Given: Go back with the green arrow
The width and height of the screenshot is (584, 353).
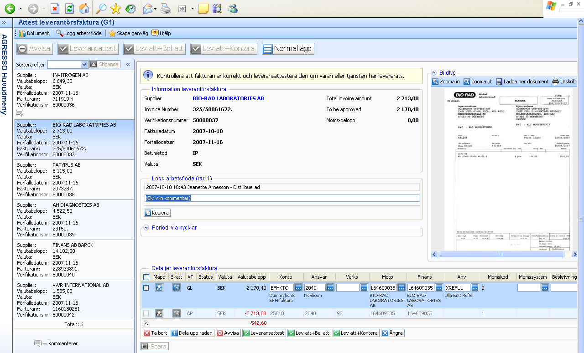Looking at the screenshot, I should pos(10,8).
